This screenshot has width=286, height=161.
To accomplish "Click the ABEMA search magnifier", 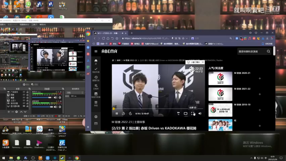I will click(268, 51).
